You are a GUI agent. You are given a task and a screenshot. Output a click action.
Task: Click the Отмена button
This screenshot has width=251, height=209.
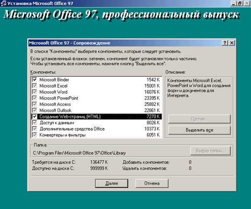152,183
